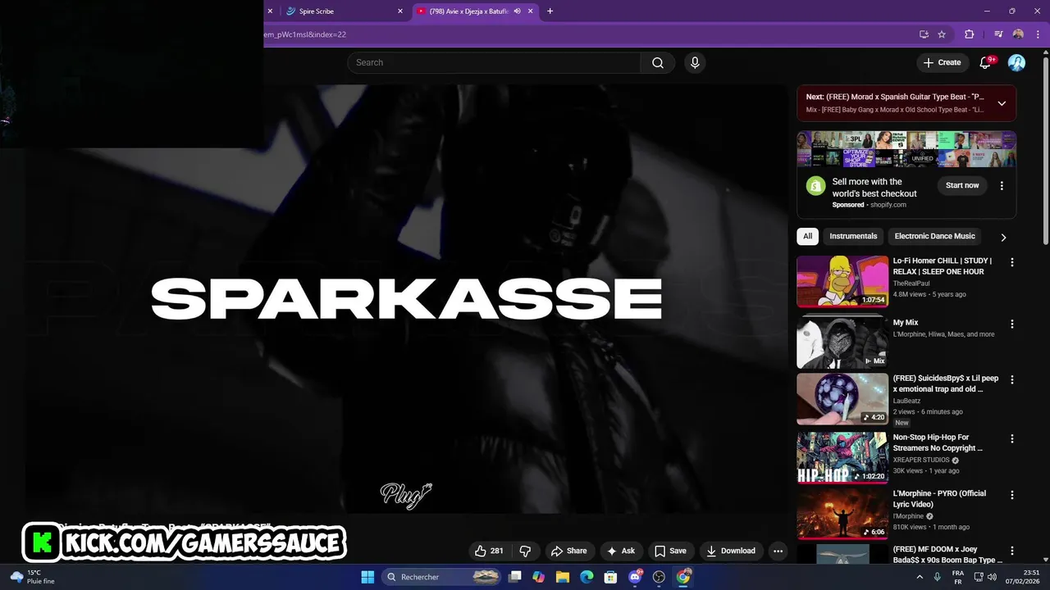Open options for Non-Stop Hip-Hop video
The image size is (1050, 590).
1011,438
